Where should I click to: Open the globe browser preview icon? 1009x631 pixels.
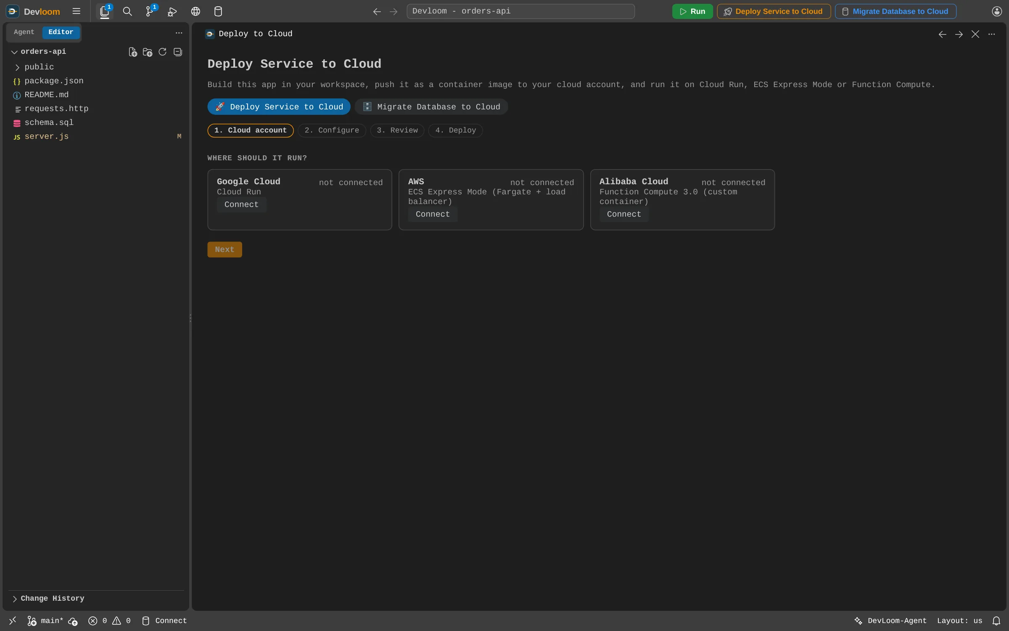[x=195, y=11]
